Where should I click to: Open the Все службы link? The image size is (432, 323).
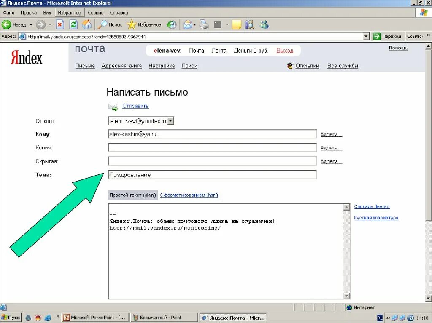[x=343, y=66]
